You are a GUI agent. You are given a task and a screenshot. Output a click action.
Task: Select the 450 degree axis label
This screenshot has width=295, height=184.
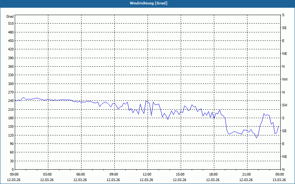[x=11, y=41]
